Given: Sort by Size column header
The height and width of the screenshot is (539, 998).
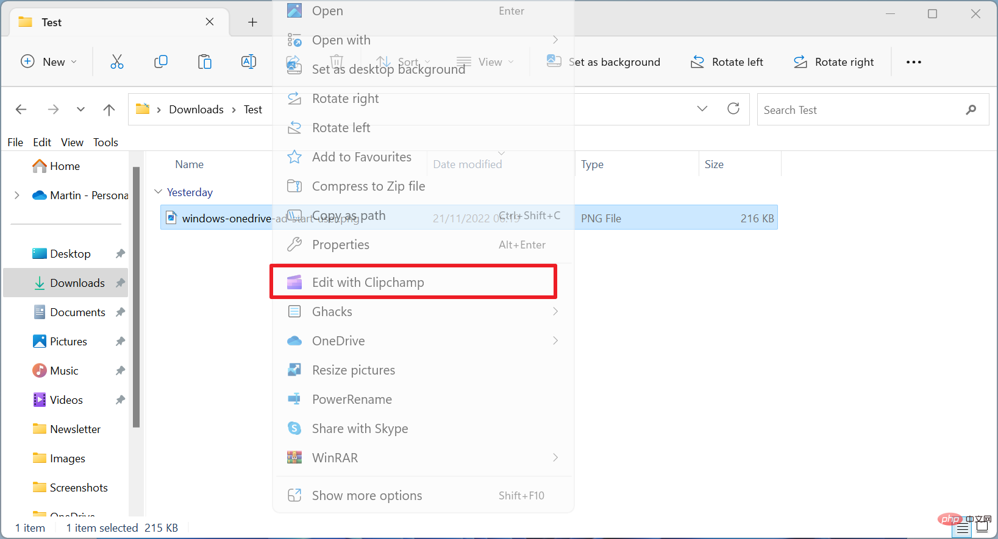Looking at the screenshot, I should (714, 164).
